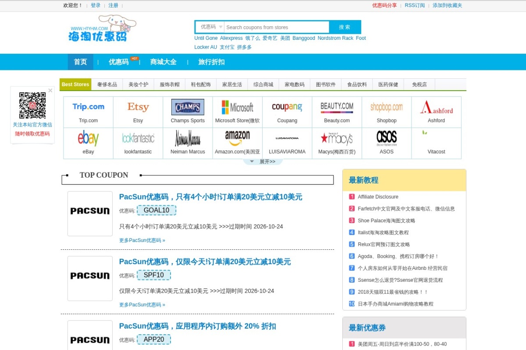Click the 搜索 search button
This screenshot has width=526, height=350.
click(x=345, y=27)
